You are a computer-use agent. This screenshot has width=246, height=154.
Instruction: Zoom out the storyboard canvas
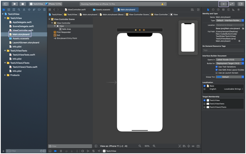[139, 146]
